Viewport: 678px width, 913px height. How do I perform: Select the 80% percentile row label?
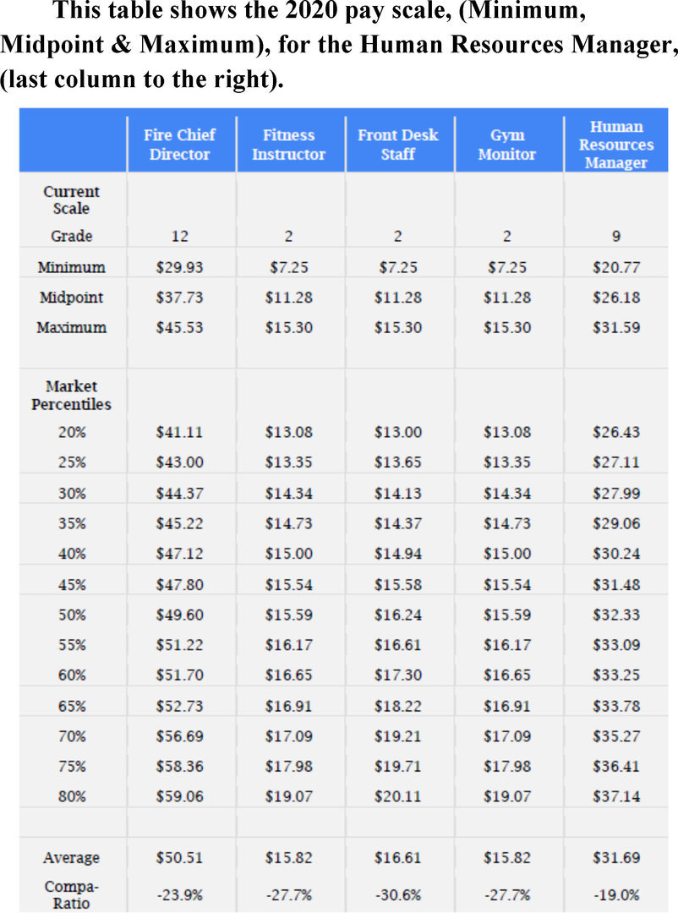[71, 796]
